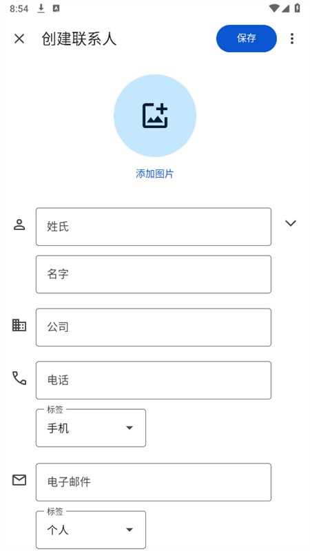Focus the 电话 input field
The image size is (310, 551).
pyautogui.click(x=154, y=380)
